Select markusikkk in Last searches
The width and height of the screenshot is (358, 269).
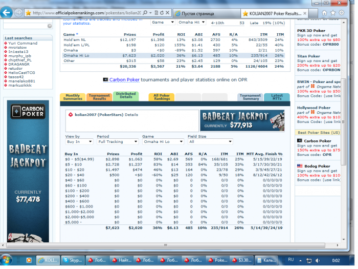pyautogui.click(x=20, y=86)
